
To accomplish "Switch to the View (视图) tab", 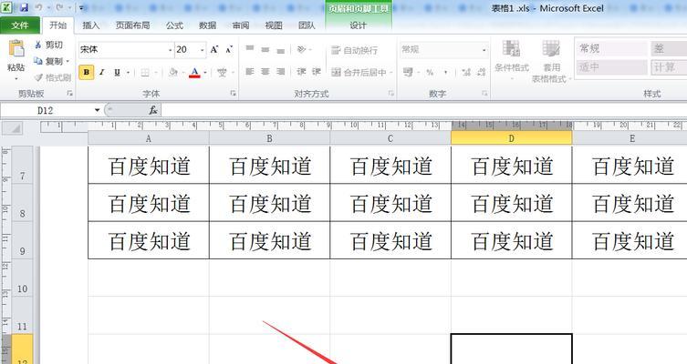I will [274, 25].
